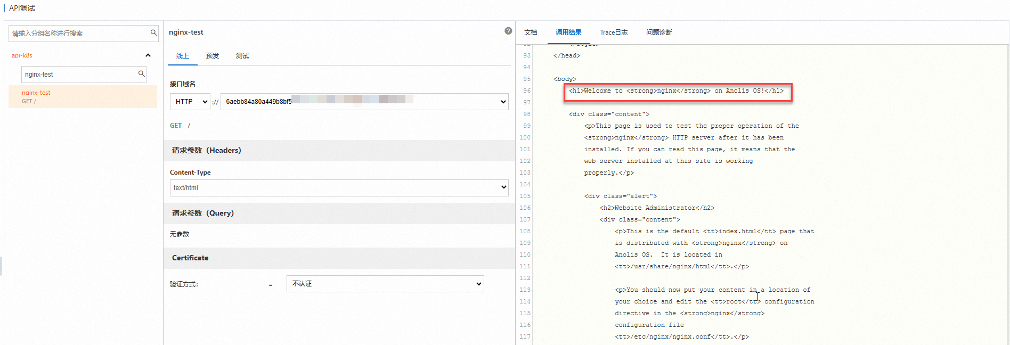This screenshot has width=1010, height=345.
Task: Click the search icon in group name search box
Action: (153, 33)
